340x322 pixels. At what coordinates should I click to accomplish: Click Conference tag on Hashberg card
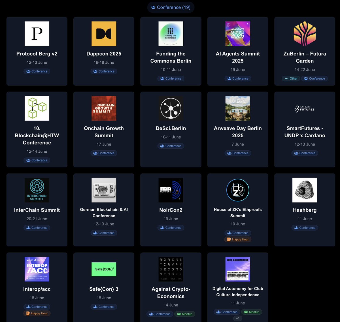[x=305, y=228]
